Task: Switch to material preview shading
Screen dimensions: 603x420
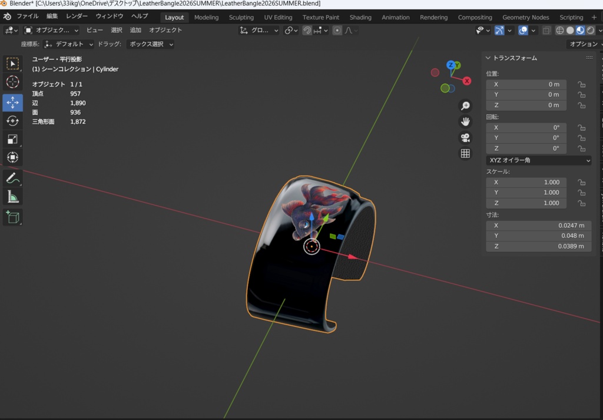Action: (x=580, y=31)
